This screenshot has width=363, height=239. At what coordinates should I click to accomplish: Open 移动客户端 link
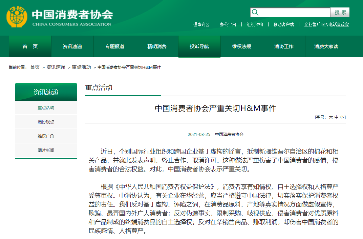pyautogui.click(x=283, y=24)
